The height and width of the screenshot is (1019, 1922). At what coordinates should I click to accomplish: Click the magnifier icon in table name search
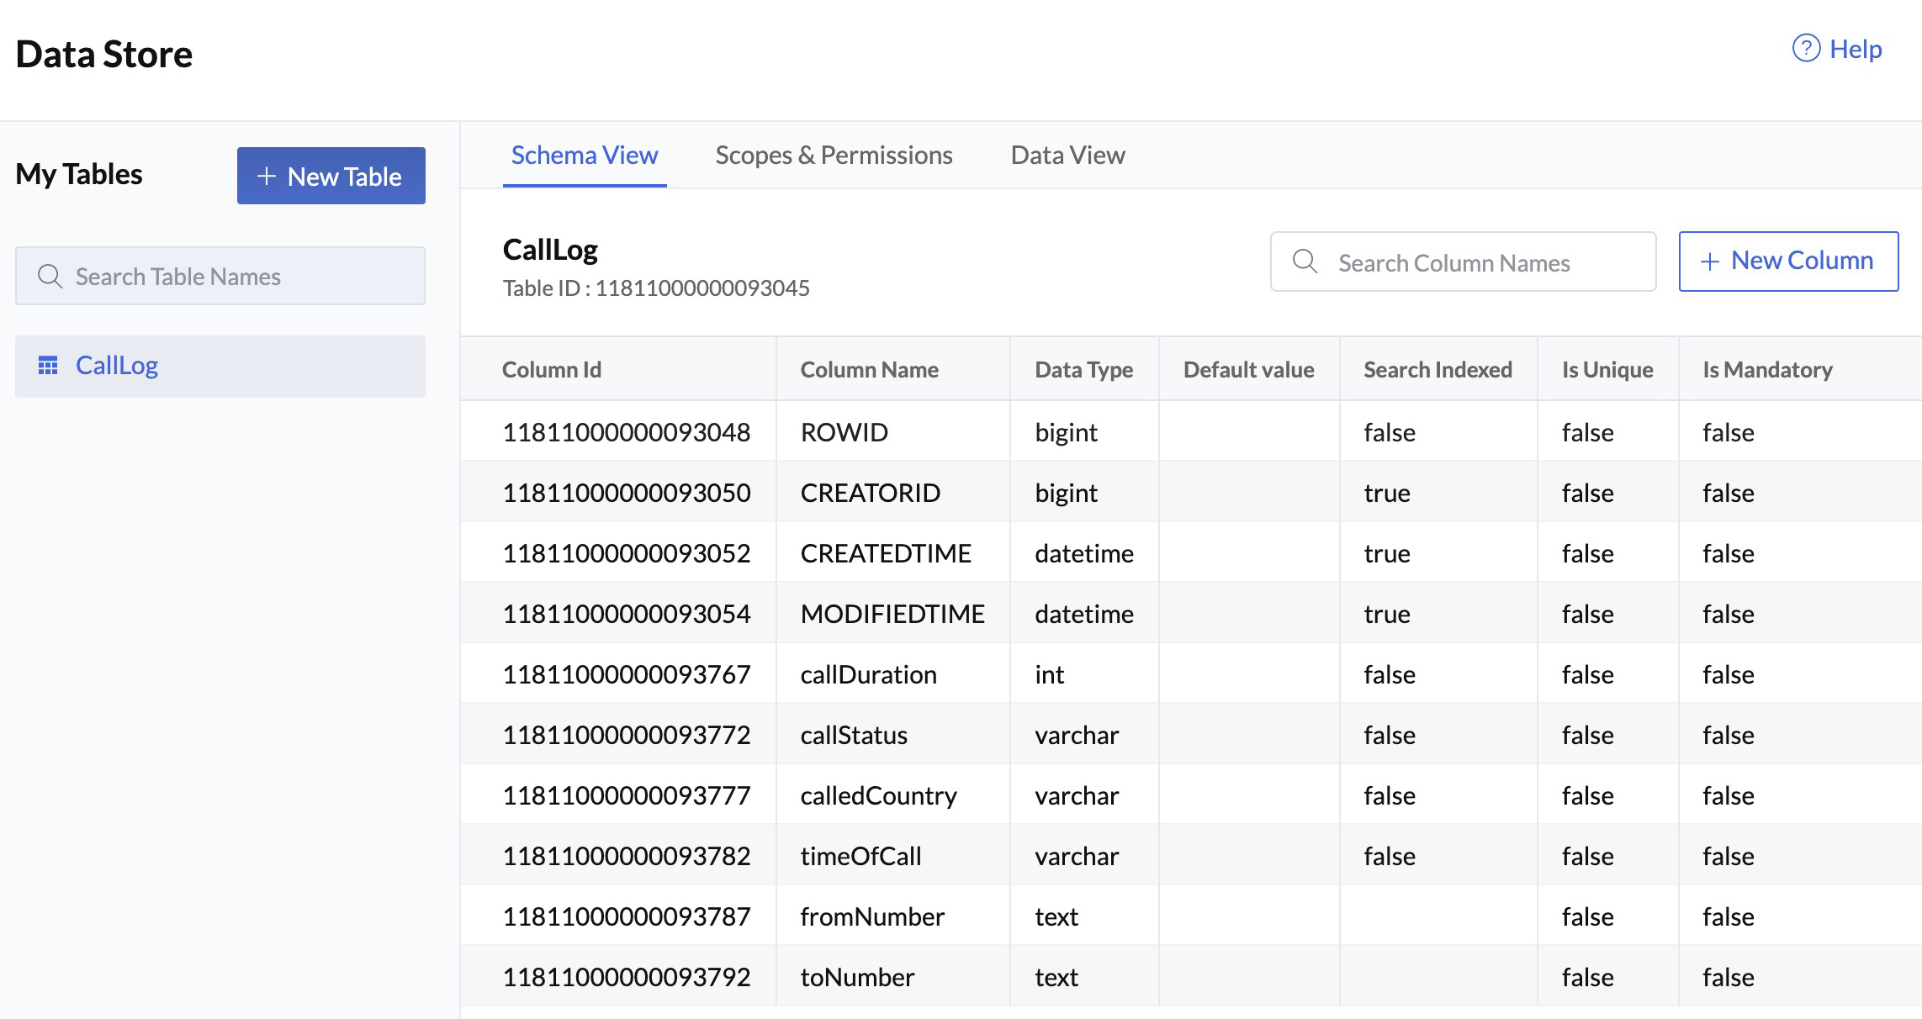tap(50, 276)
